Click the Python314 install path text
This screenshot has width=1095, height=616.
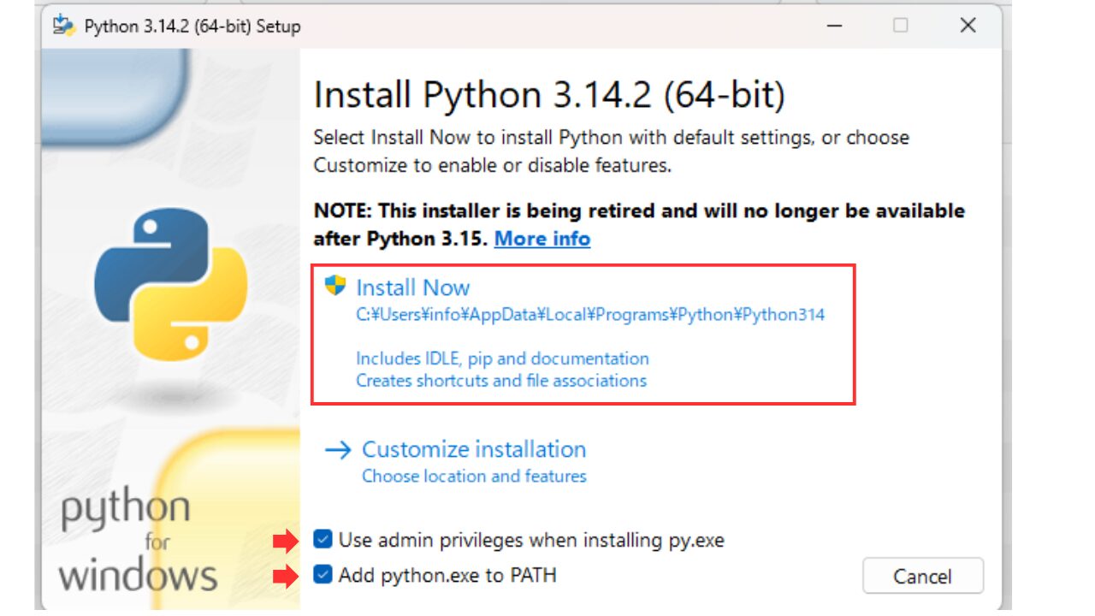click(x=590, y=315)
